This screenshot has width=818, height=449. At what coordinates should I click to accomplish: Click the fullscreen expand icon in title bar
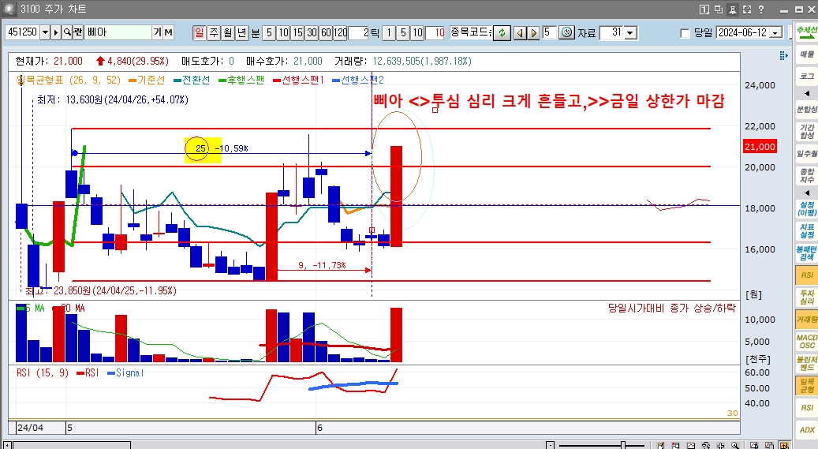(746, 9)
